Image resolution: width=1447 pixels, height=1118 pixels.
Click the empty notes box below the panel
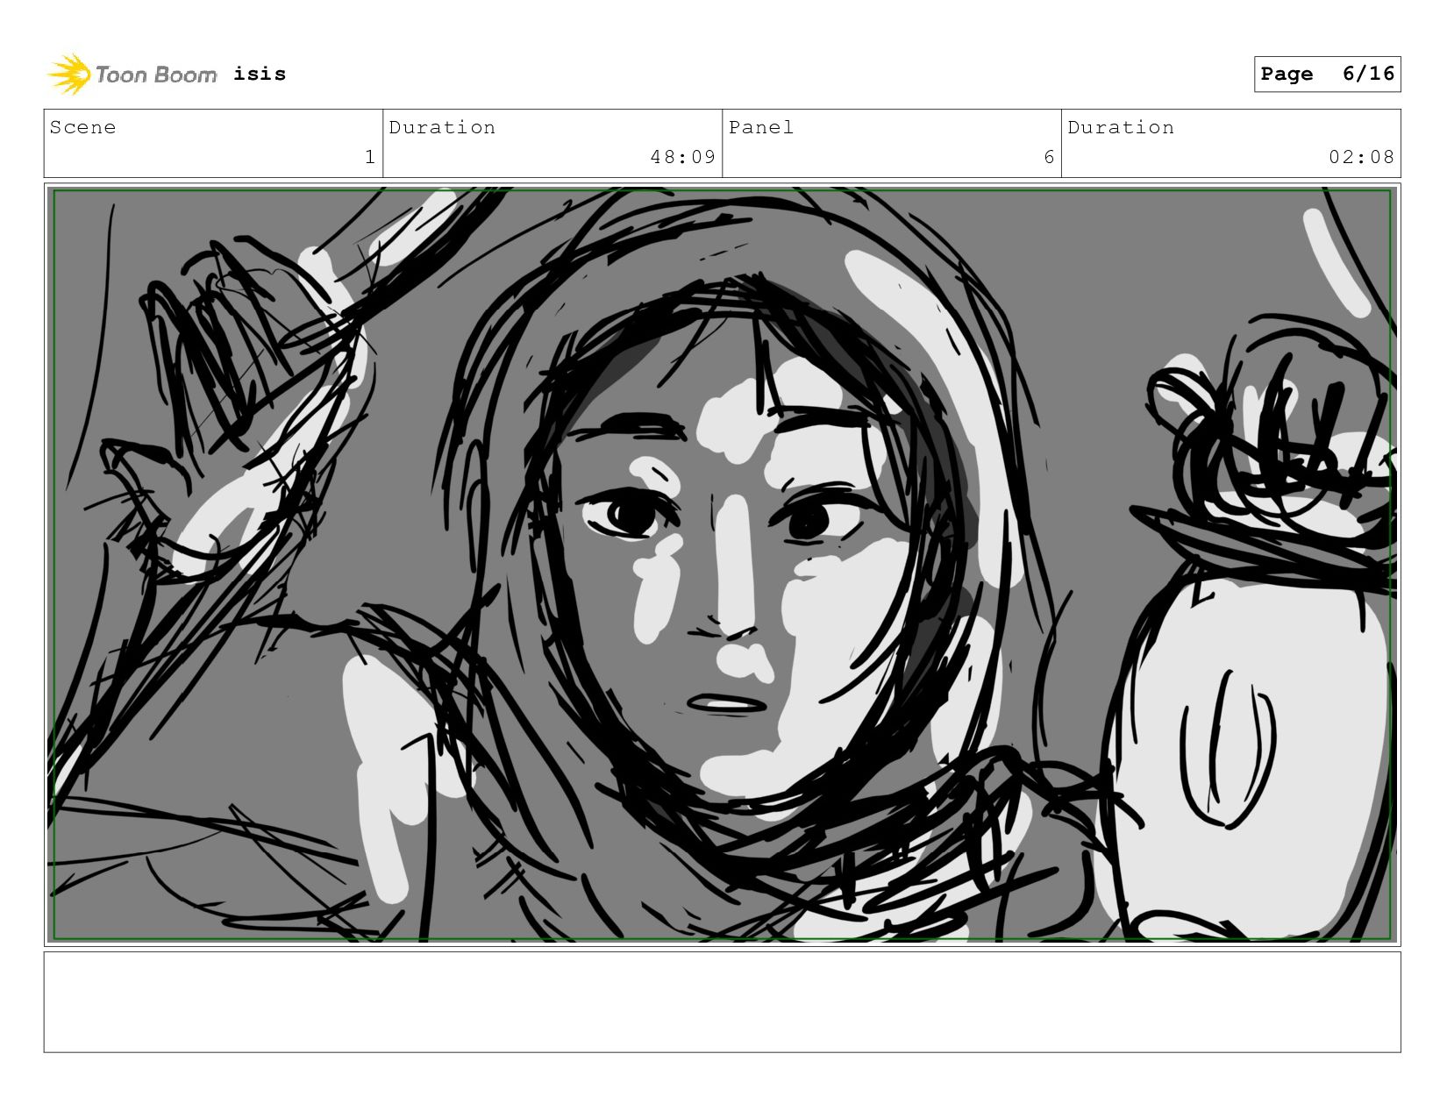tap(722, 1002)
